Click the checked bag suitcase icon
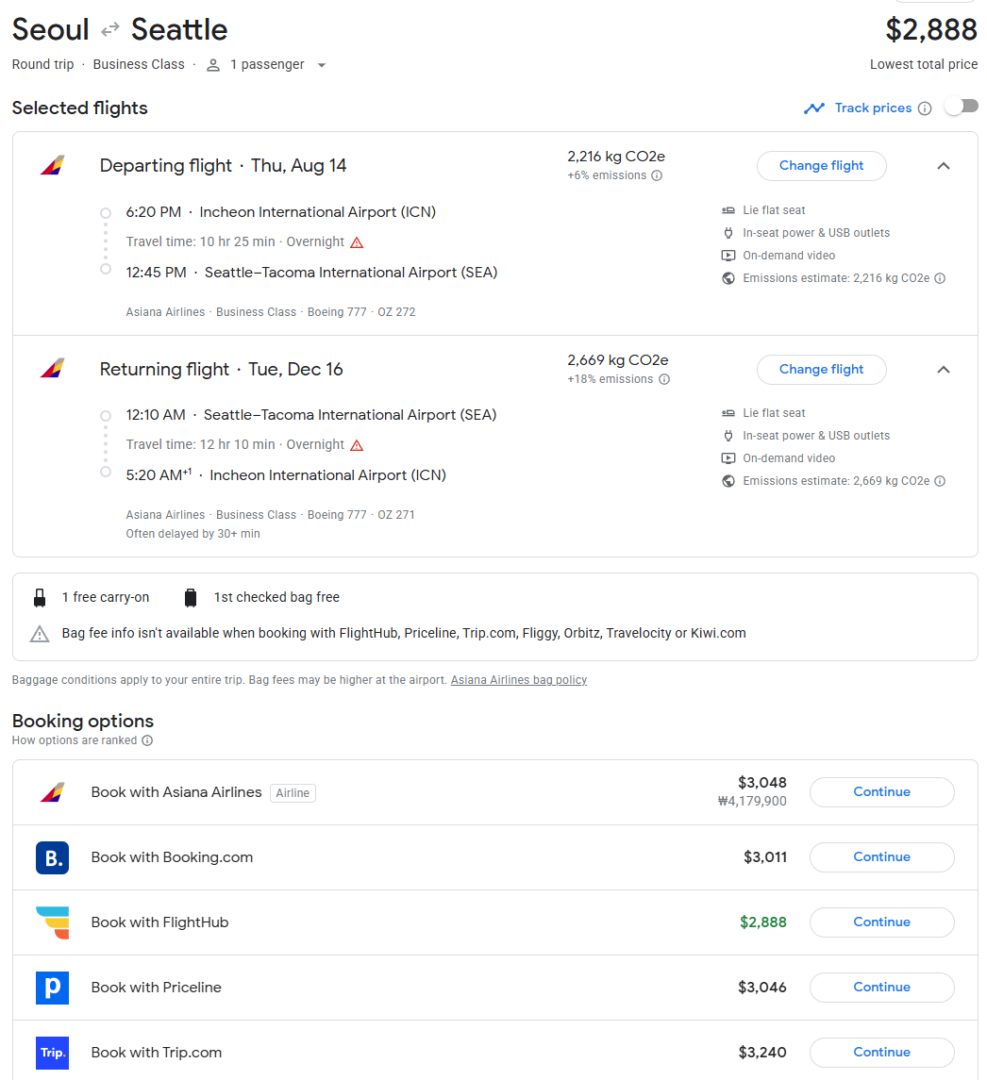The height and width of the screenshot is (1080, 987). click(x=191, y=598)
